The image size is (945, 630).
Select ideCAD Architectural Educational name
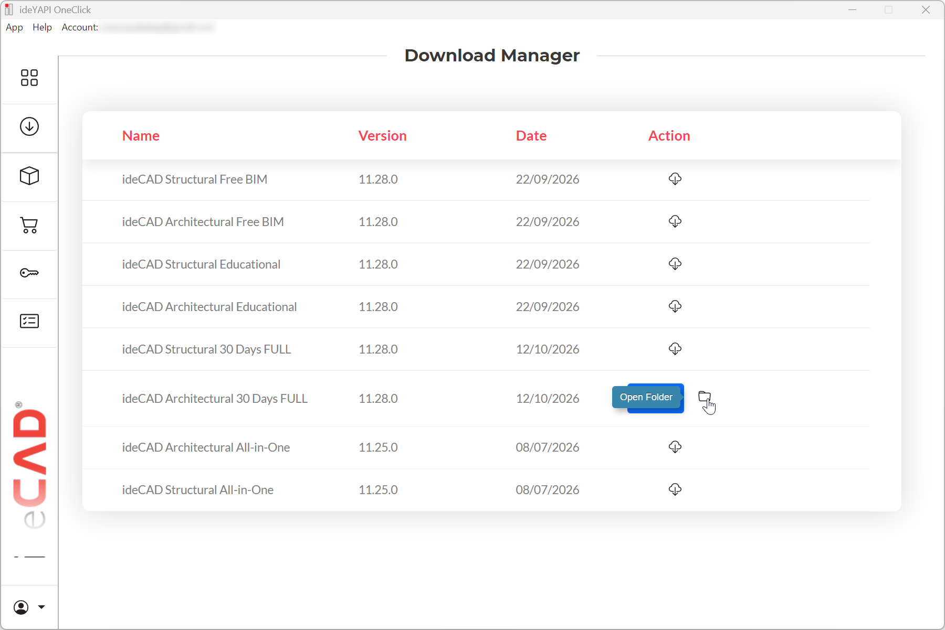209,307
